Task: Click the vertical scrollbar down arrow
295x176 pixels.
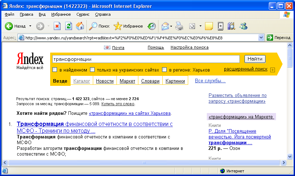Action: tap(290, 156)
